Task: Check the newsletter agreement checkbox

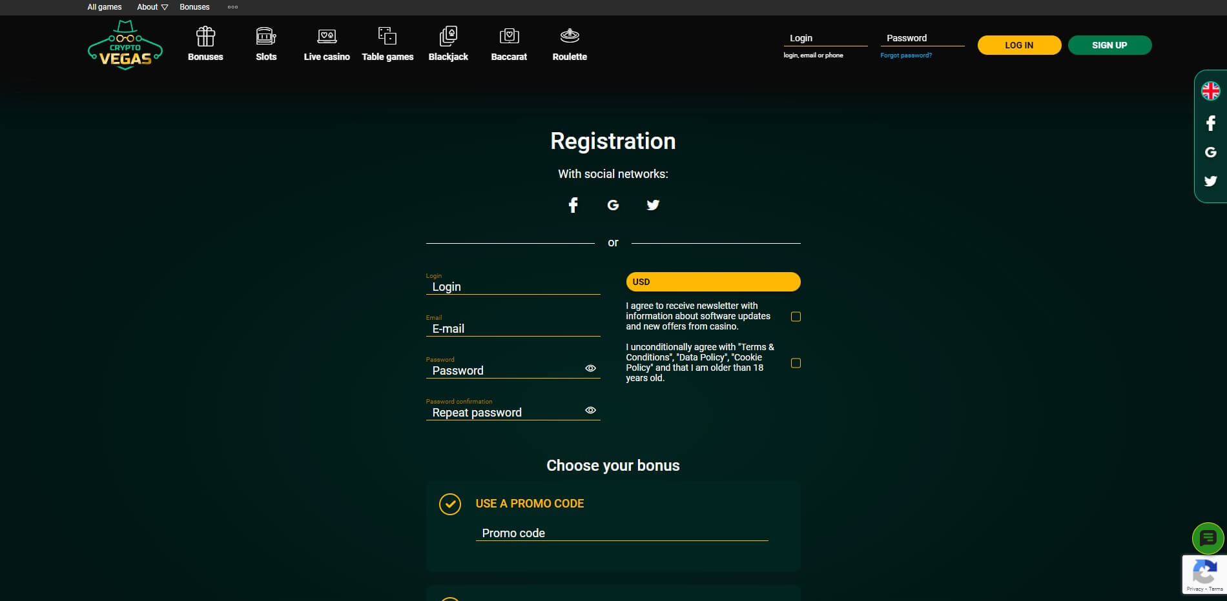Action: point(796,317)
